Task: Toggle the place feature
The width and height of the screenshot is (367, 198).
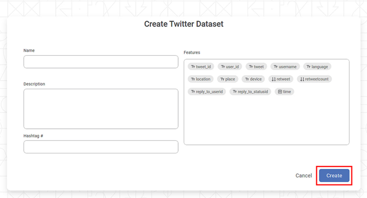Action: point(227,79)
